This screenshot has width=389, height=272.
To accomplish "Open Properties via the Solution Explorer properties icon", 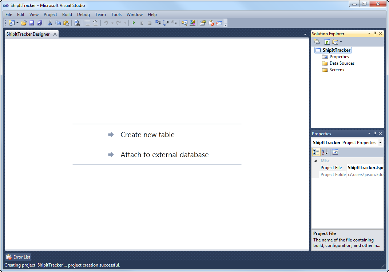I will tap(317, 42).
